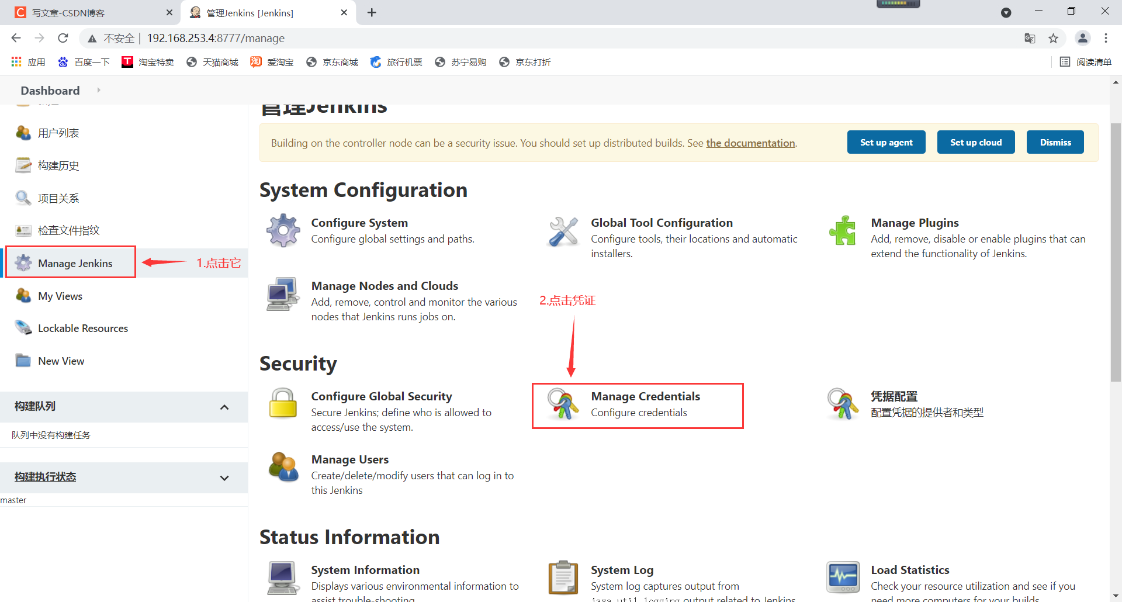Click the browser reload icon

[63, 38]
